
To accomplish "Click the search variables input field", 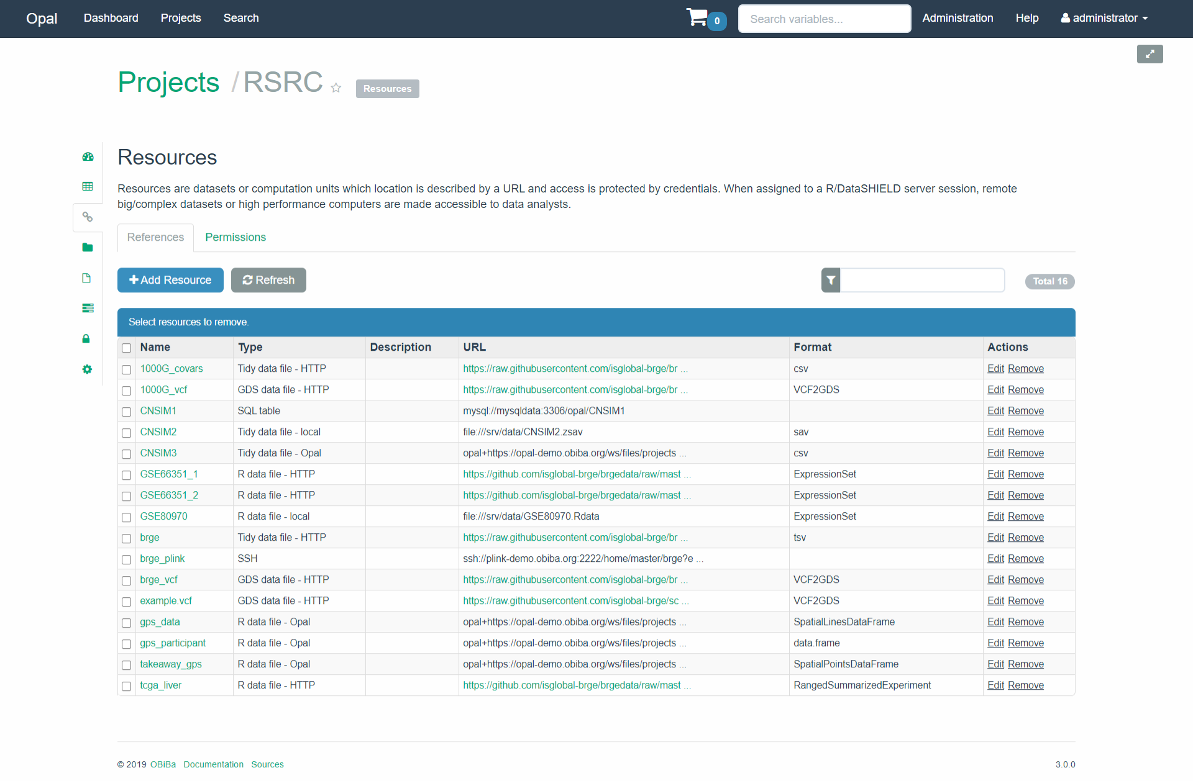I will click(x=823, y=18).
